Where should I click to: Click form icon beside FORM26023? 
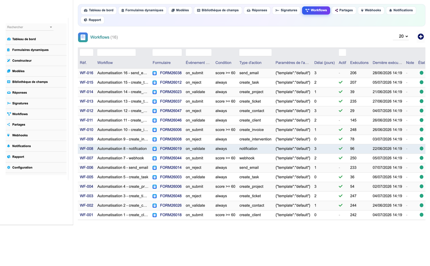(155, 92)
